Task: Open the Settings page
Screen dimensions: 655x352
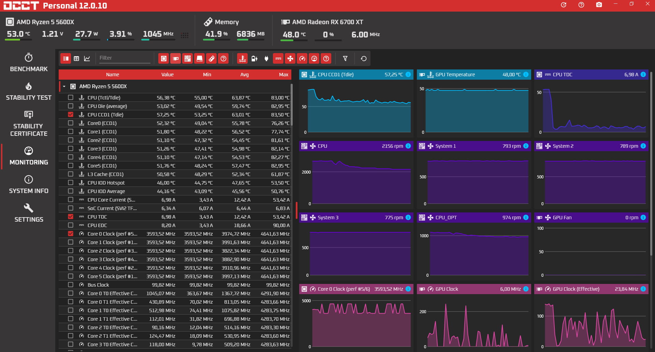Action: [29, 213]
